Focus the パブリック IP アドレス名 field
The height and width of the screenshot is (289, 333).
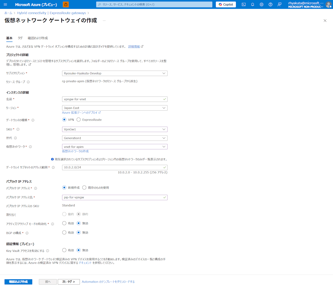(115, 197)
